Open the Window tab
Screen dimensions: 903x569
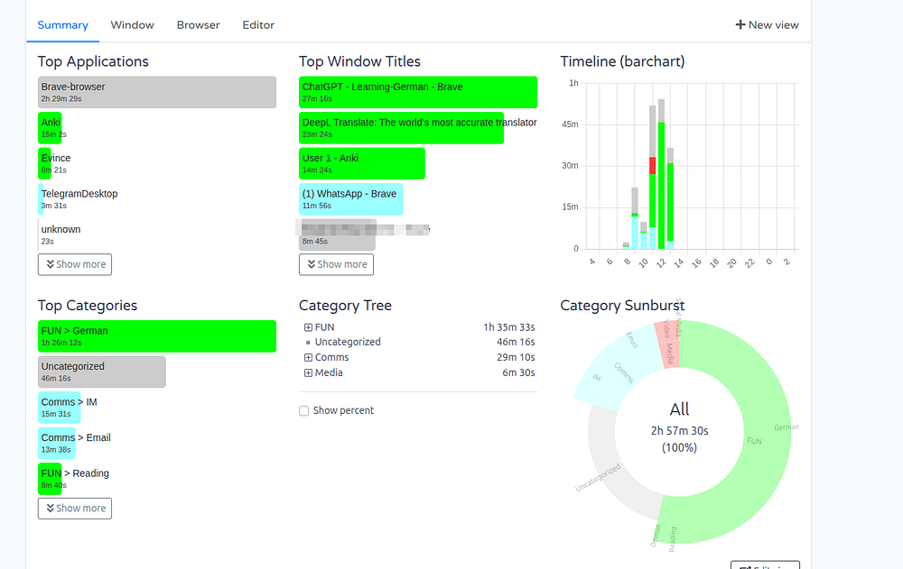[133, 25]
